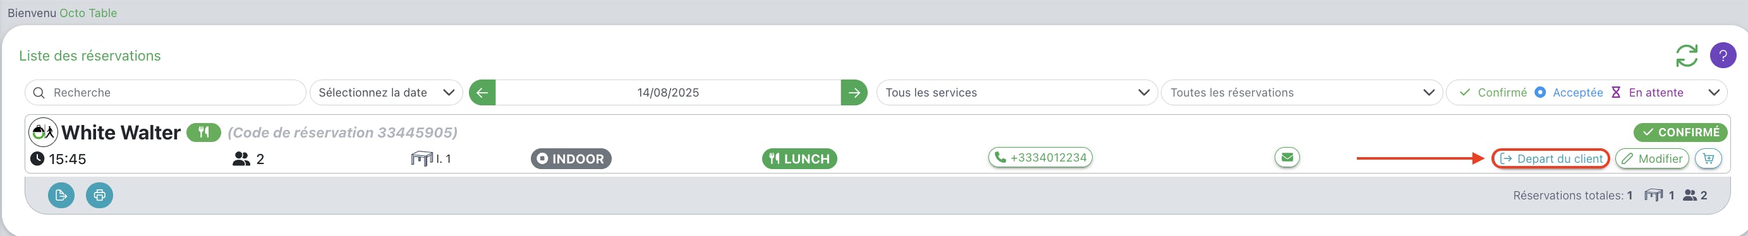Click the 14/08/2025 date field
1748x236 pixels.
point(668,92)
